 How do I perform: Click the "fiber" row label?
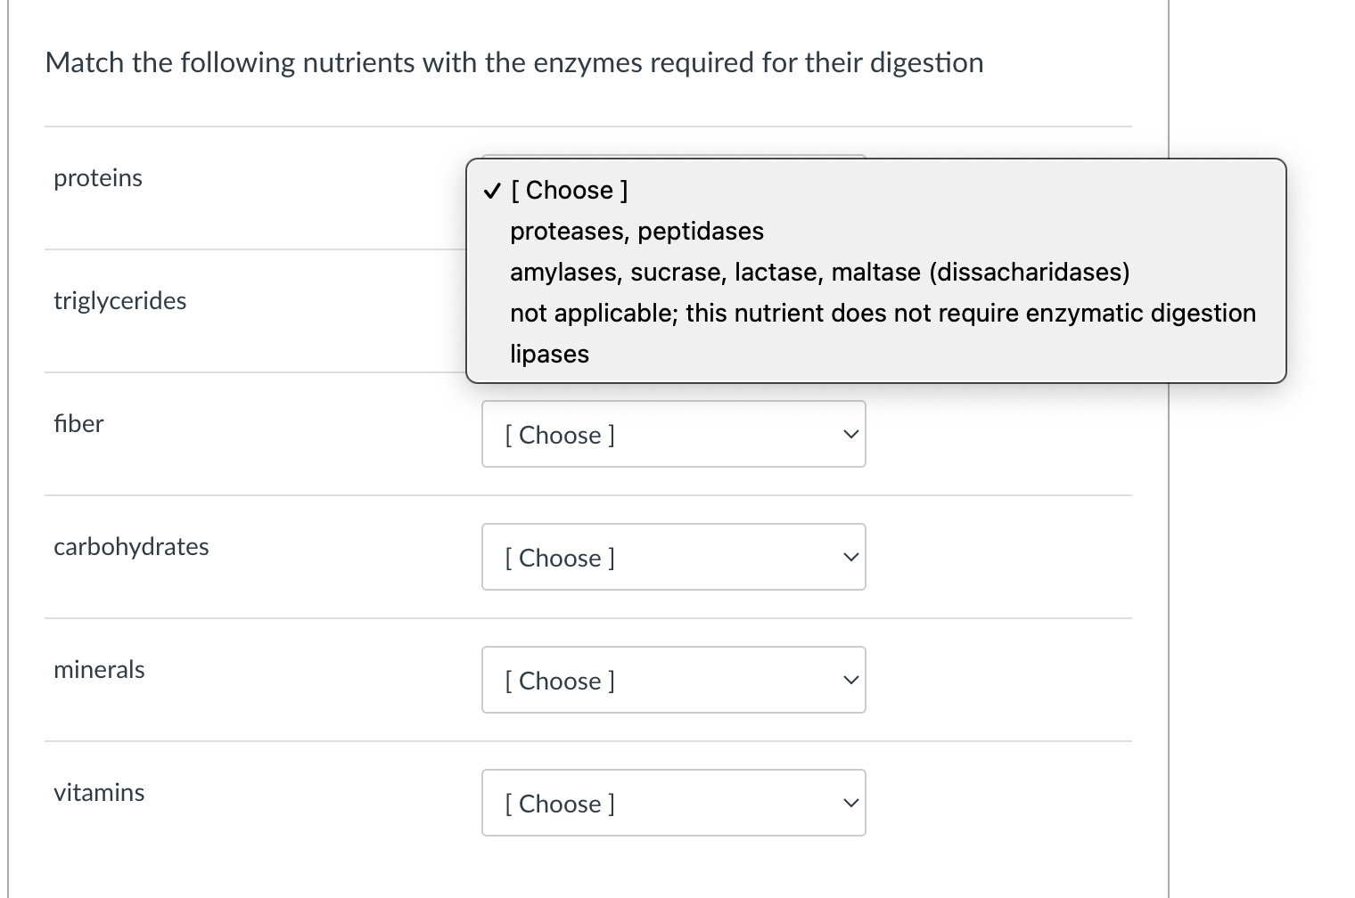pyautogui.click(x=78, y=423)
